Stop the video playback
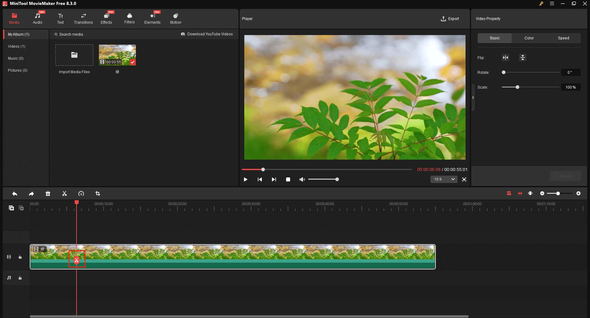This screenshot has height=318, width=590. 288,180
